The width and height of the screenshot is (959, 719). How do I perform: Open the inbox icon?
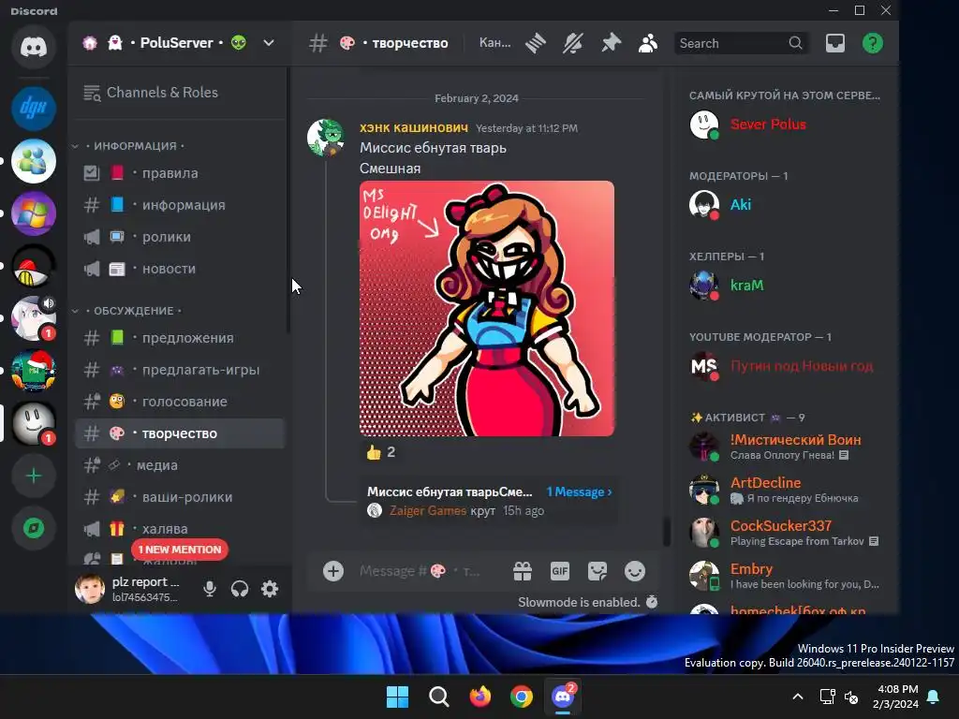tap(834, 43)
